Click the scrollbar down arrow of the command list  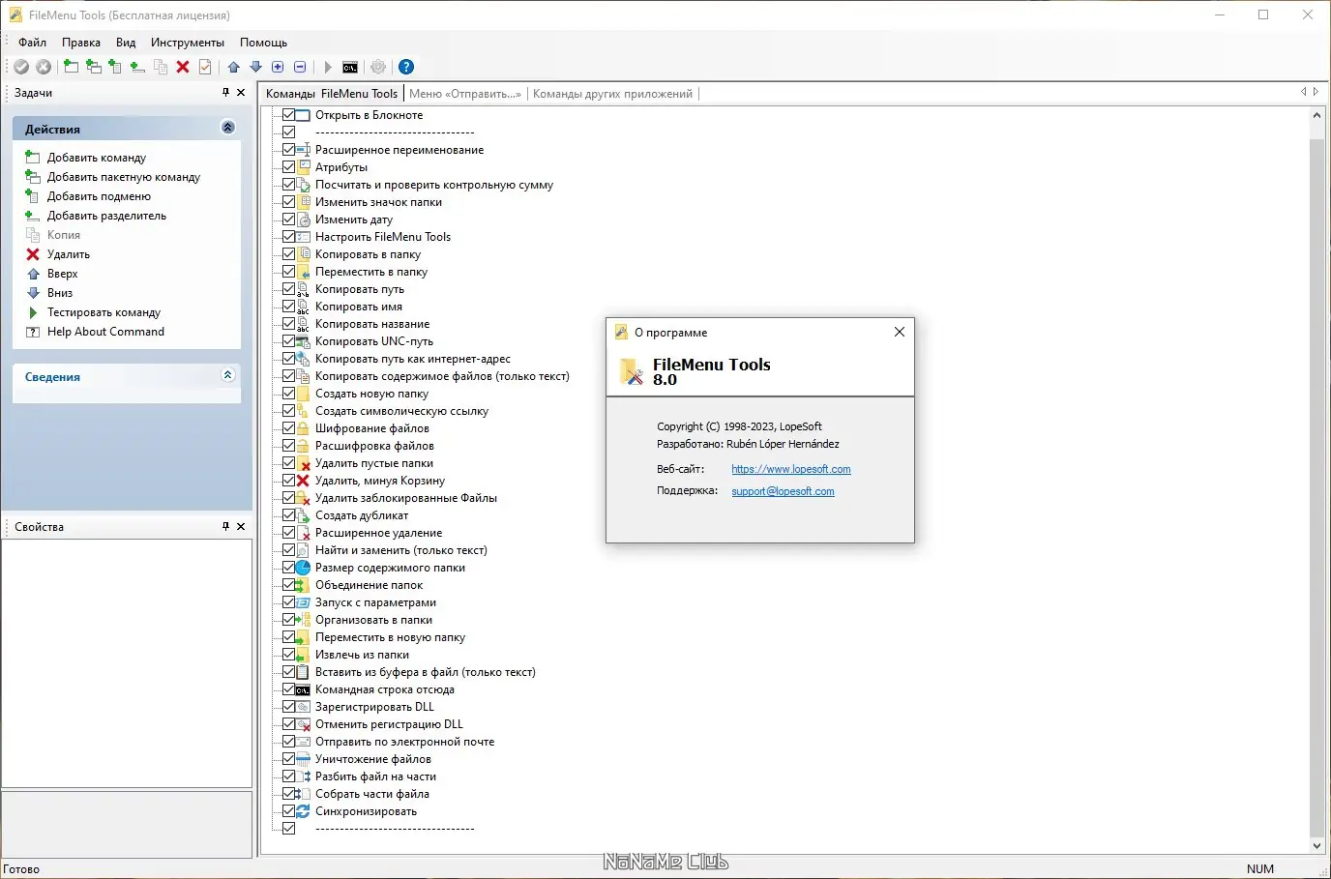pyautogui.click(x=1316, y=846)
